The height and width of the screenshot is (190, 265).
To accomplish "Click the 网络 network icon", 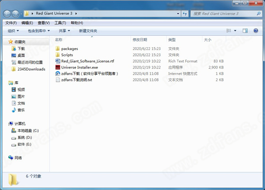I will click(11, 158).
